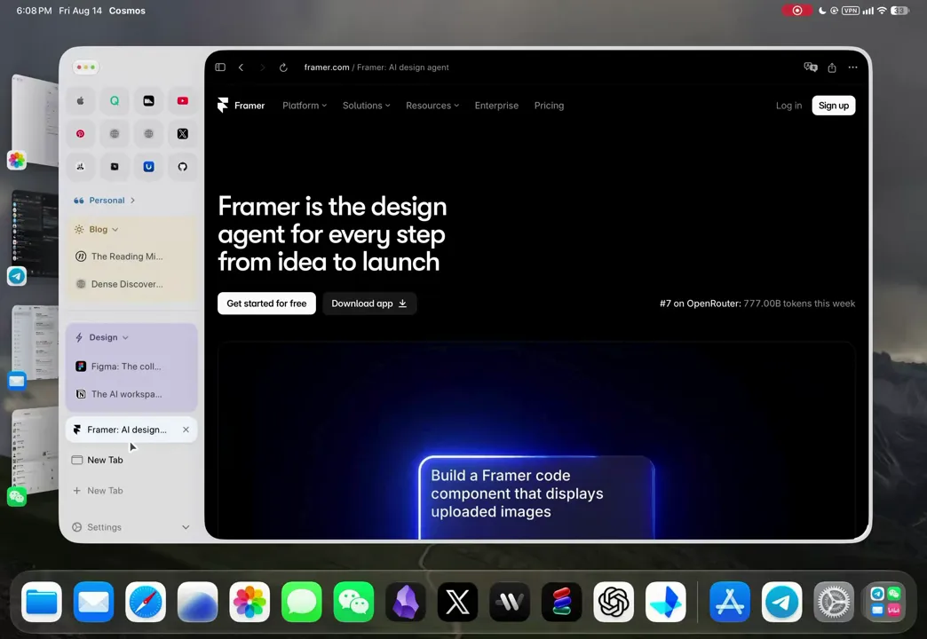Open the Resources dropdown menu
The height and width of the screenshot is (639, 927).
(432, 106)
